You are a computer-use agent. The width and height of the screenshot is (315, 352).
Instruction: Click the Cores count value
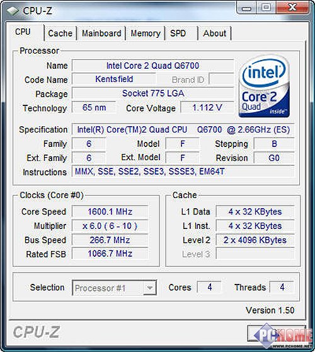pos(209,287)
